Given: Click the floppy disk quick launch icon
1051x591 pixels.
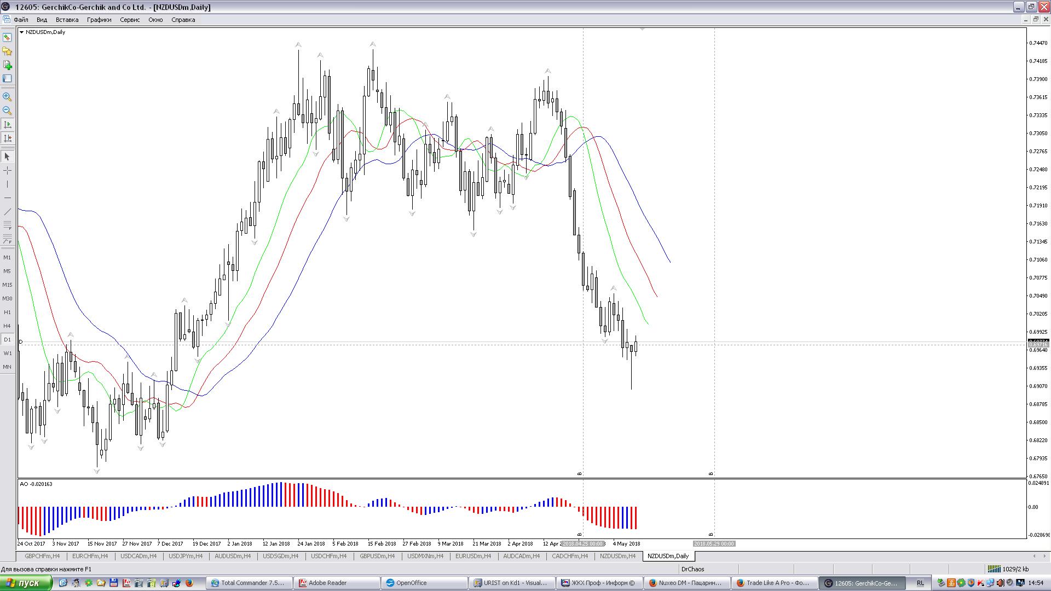Looking at the screenshot, I should click(x=113, y=583).
